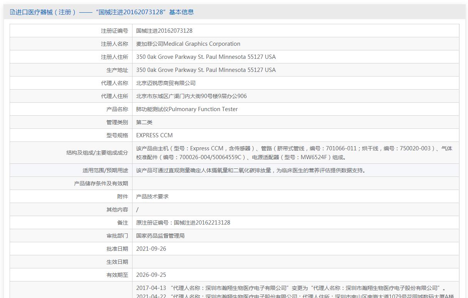468x298 pixels.
Task: Click the remark with original number 国械注进20162213128
Action: pyautogui.click(x=183, y=223)
